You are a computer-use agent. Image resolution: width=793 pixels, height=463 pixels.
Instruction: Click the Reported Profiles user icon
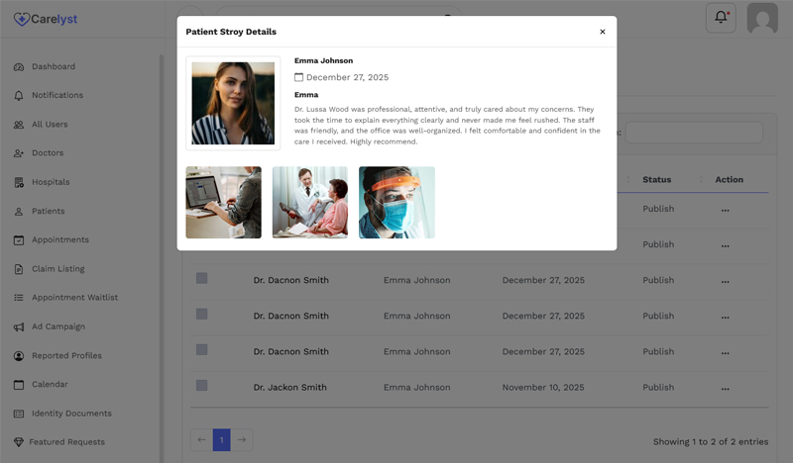(x=19, y=356)
